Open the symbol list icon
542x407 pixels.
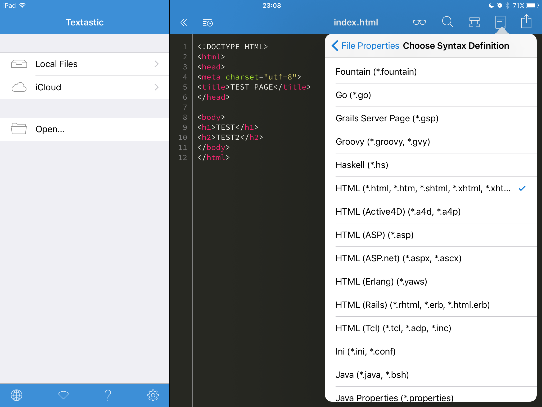click(x=207, y=23)
